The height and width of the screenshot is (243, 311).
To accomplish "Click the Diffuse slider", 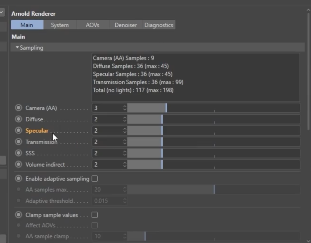I will pyautogui.click(x=214, y=119).
